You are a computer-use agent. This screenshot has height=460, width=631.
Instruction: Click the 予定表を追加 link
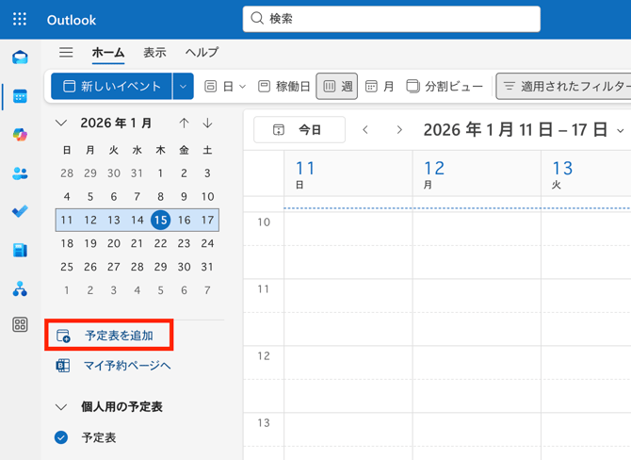tap(119, 336)
